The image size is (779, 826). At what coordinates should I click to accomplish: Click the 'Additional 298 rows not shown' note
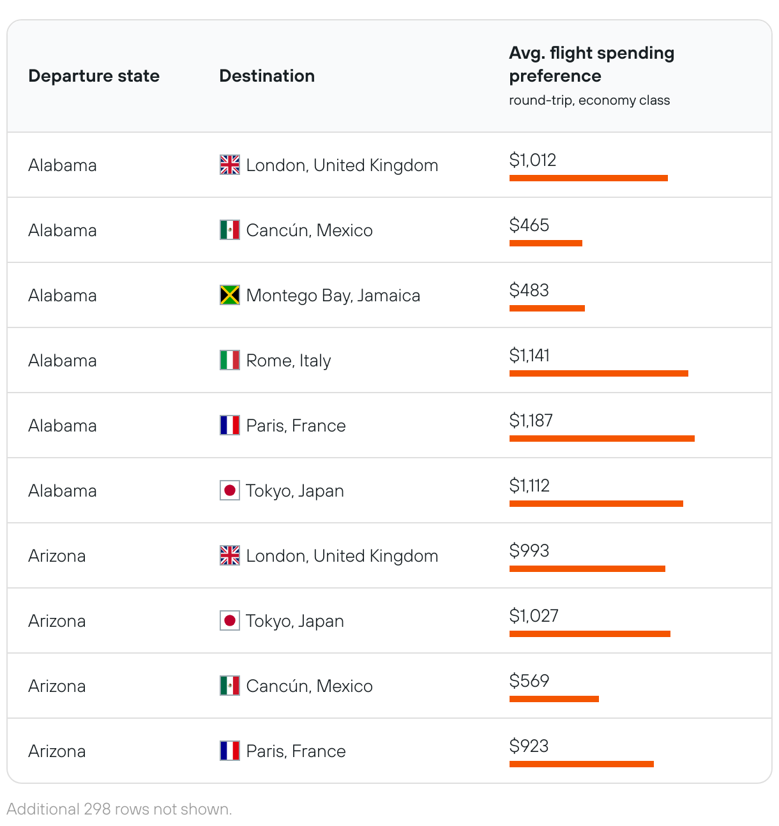(x=119, y=809)
